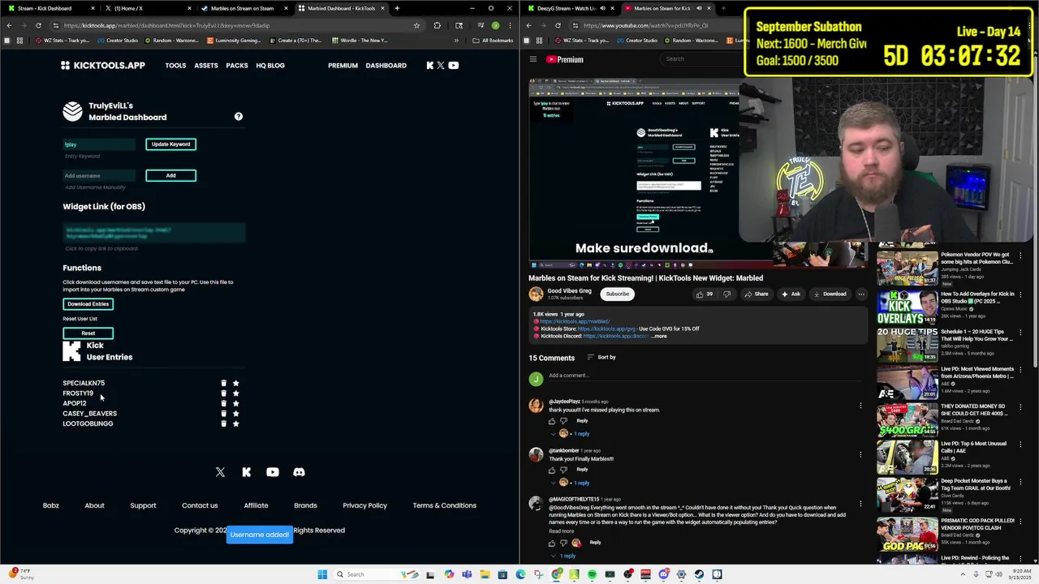Star the LOOTGOBLINGG entry
1039x584 pixels.
(236, 423)
